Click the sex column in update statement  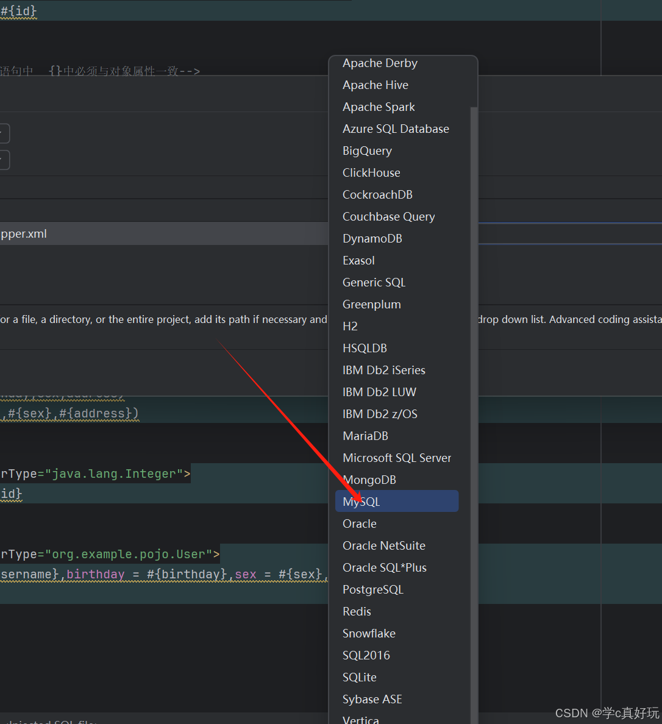coord(246,575)
